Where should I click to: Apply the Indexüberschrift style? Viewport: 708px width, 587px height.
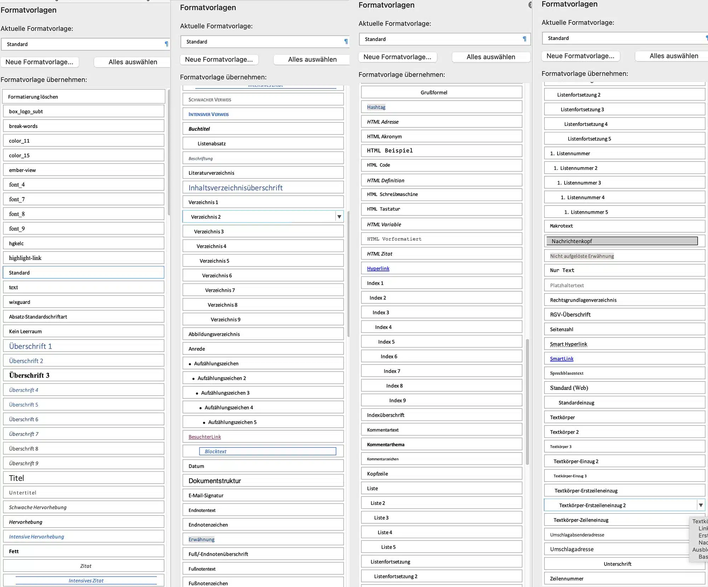(441, 415)
